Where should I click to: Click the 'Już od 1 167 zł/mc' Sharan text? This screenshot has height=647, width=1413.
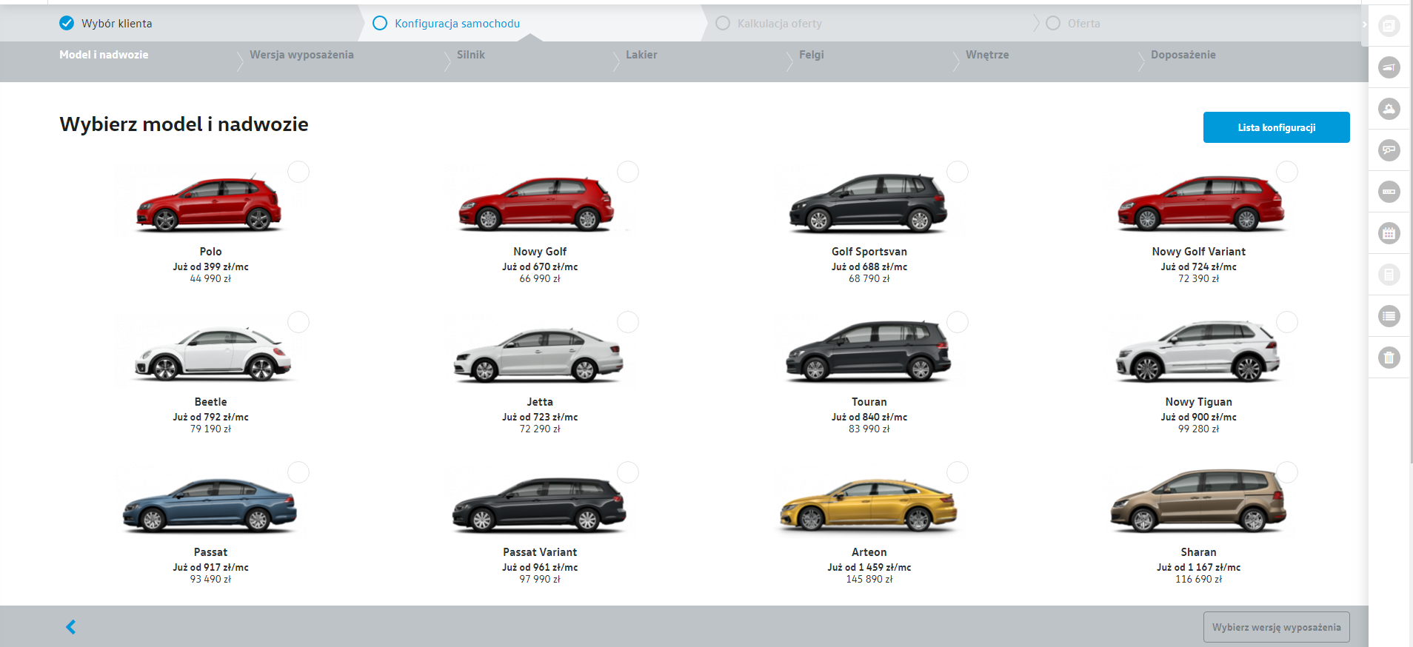[x=1199, y=567]
